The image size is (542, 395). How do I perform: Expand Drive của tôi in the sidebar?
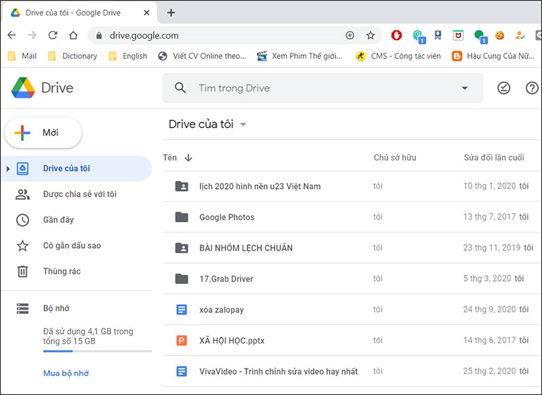pyautogui.click(x=8, y=168)
